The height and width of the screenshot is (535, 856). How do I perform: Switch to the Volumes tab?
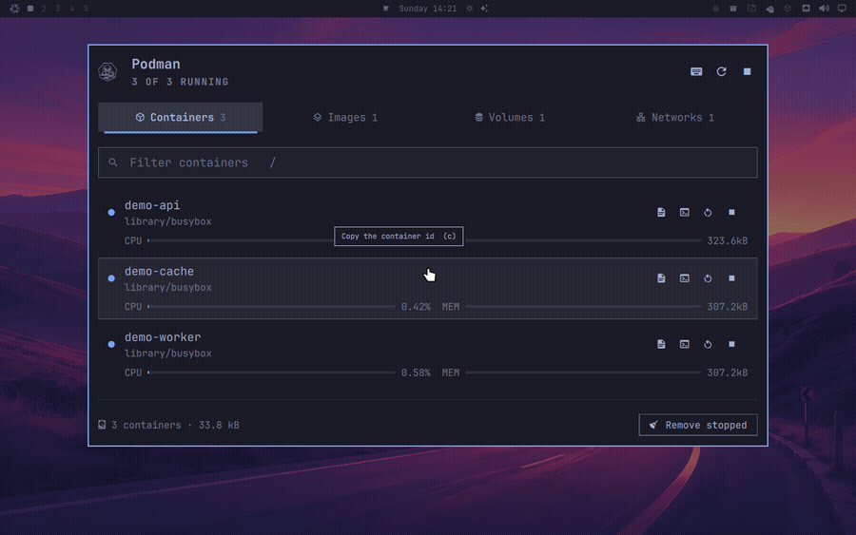click(510, 117)
